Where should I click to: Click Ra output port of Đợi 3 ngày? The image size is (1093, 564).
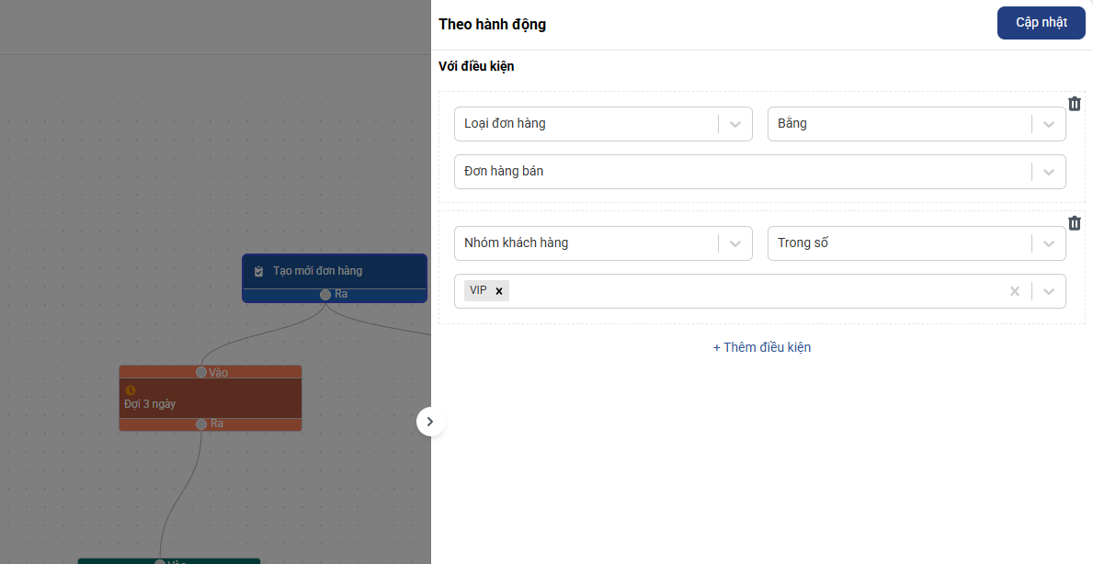(x=201, y=423)
